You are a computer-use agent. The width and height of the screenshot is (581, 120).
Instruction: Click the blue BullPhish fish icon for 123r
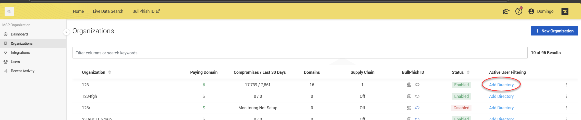(417, 108)
